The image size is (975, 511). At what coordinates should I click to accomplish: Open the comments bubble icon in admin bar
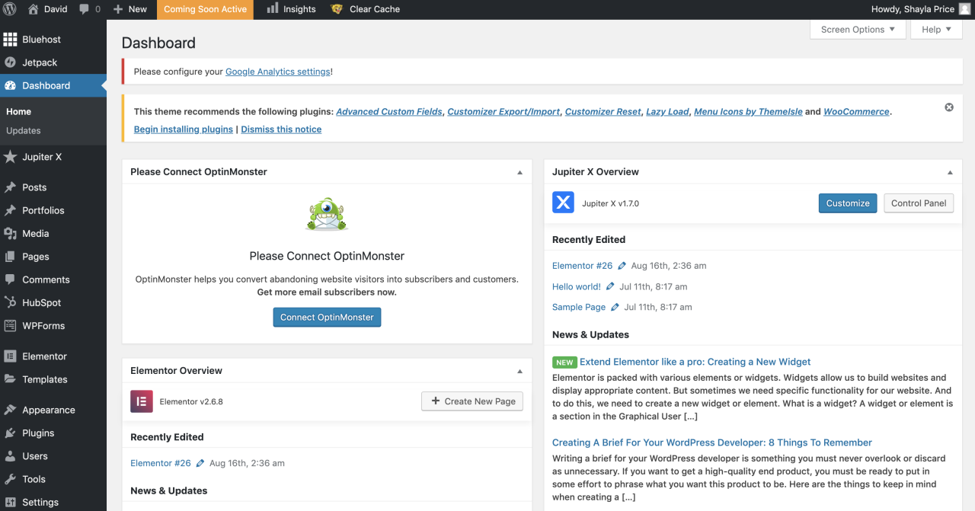[x=85, y=9]
